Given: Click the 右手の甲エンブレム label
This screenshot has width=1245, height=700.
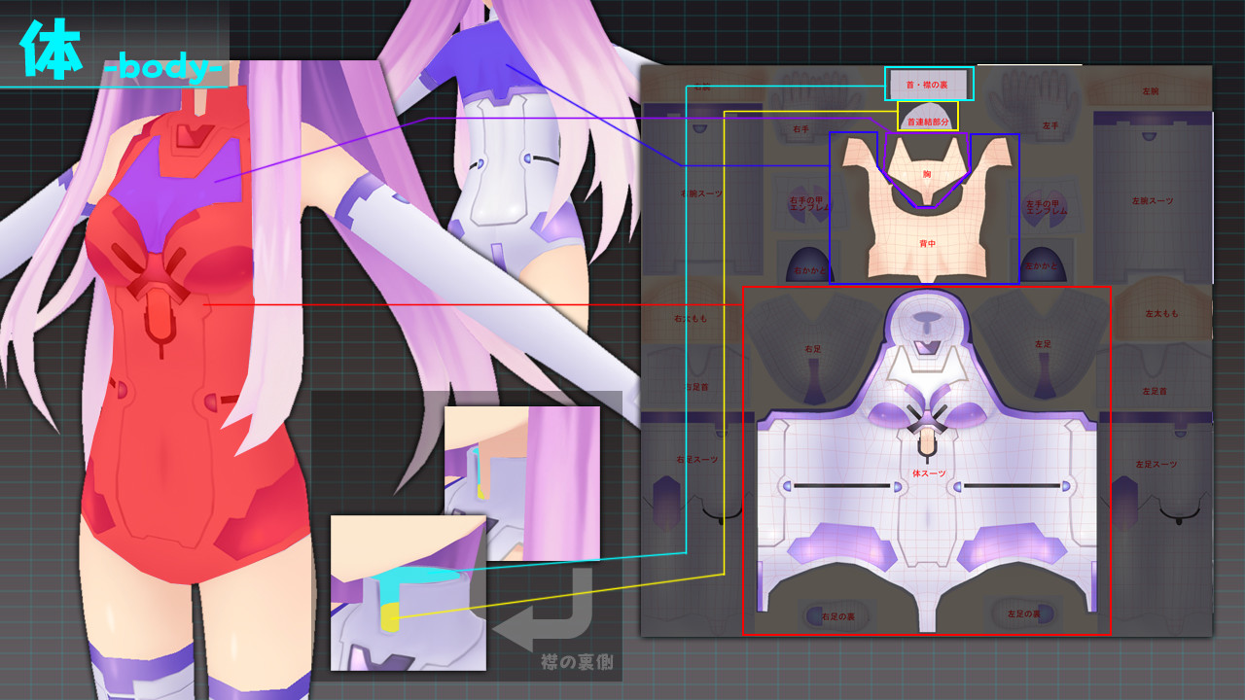Looking at the screenshot, I should pos(808,205).
